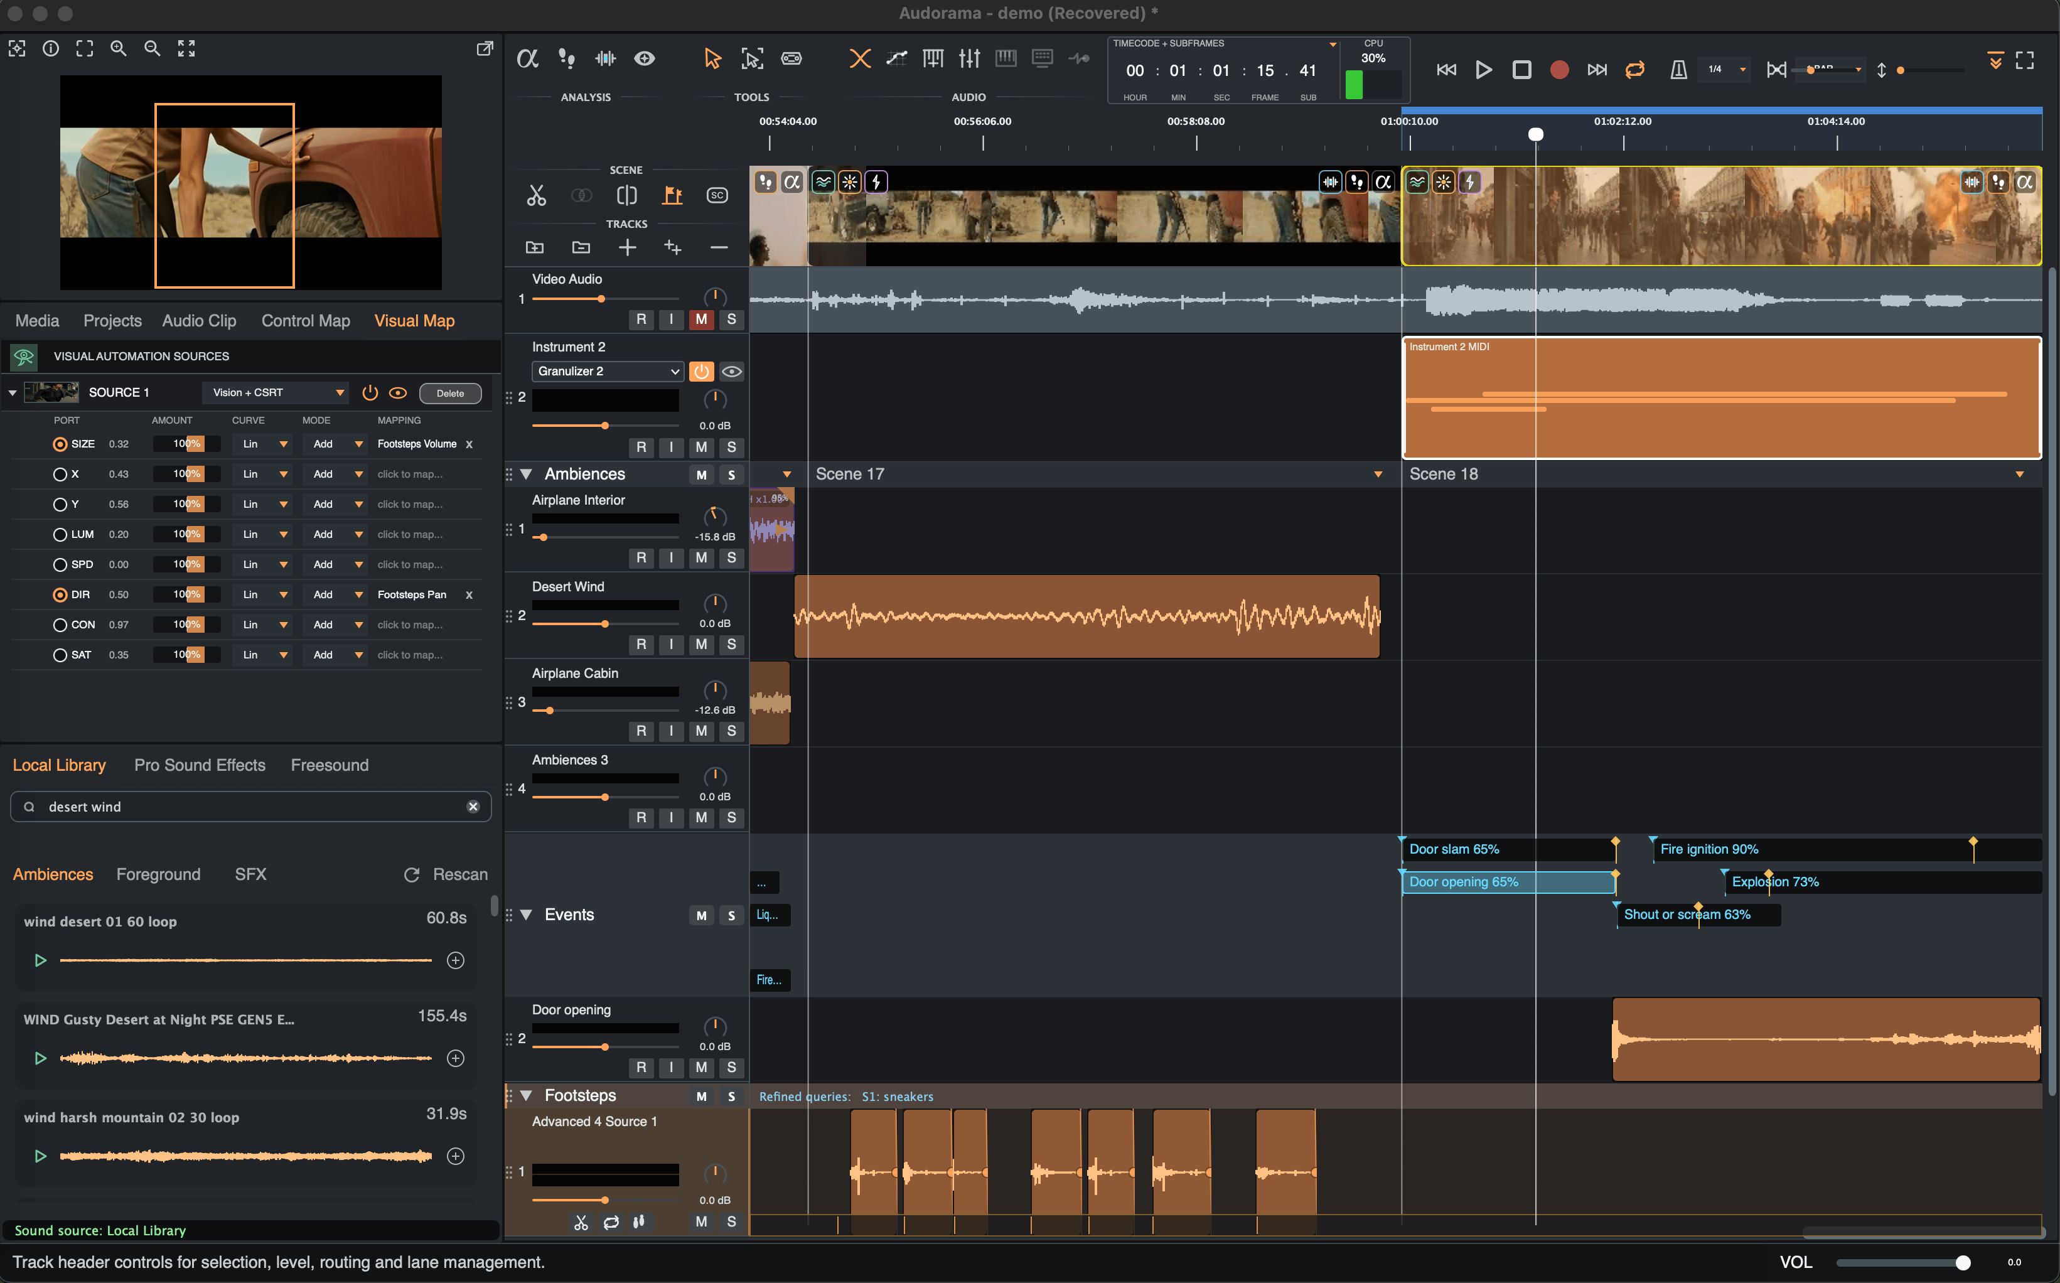The width and height of the screenshot is (2060, 1283).
Task: Run footsteps analysis from the toolbar
Action: (x=567, y=58)
